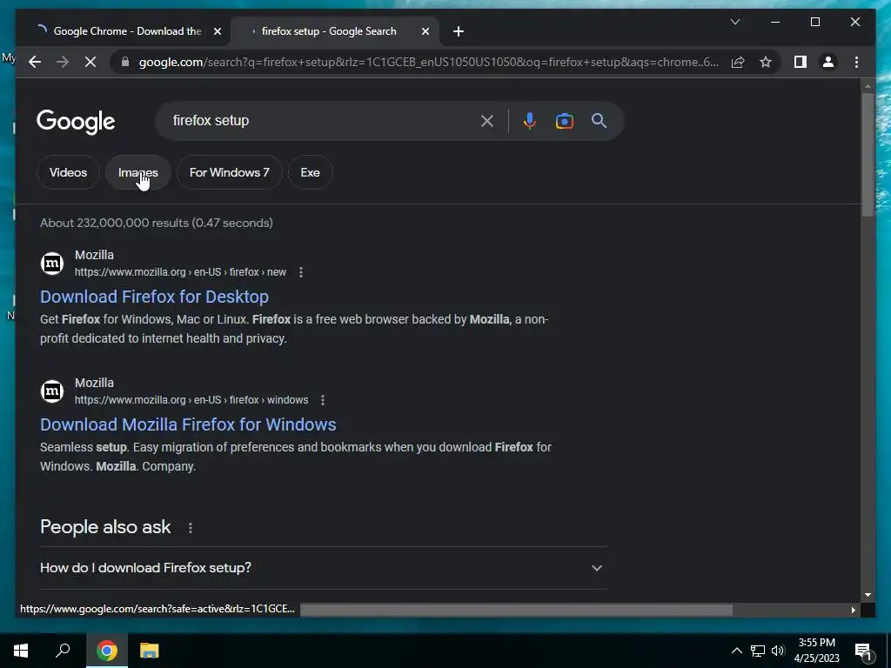
Task: Click mozilla.org firefox windows URL text
Action: (x=191, y=400)
